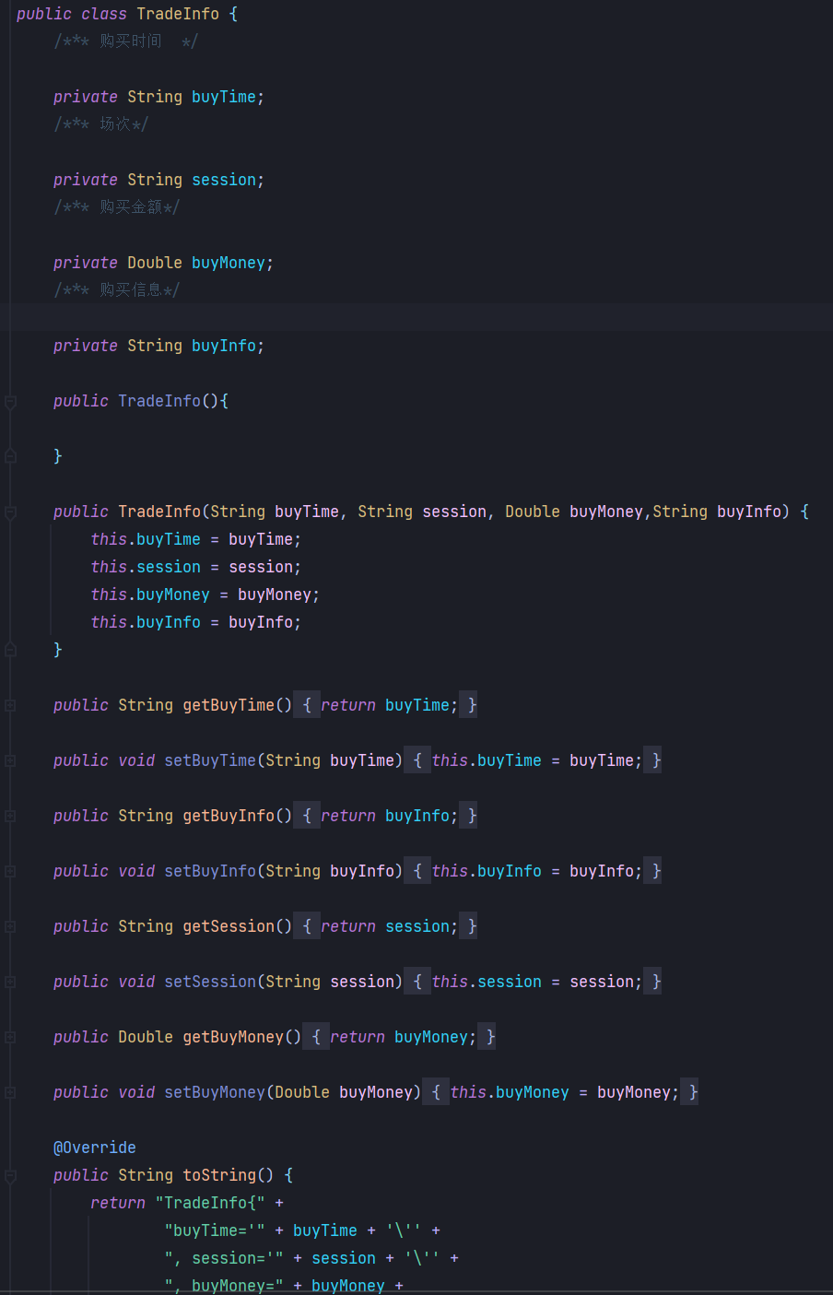Viewport: 833px width, 1295px height.
Task: Click the fold end marker of empty constructor
Action: [x=10, y=456]
